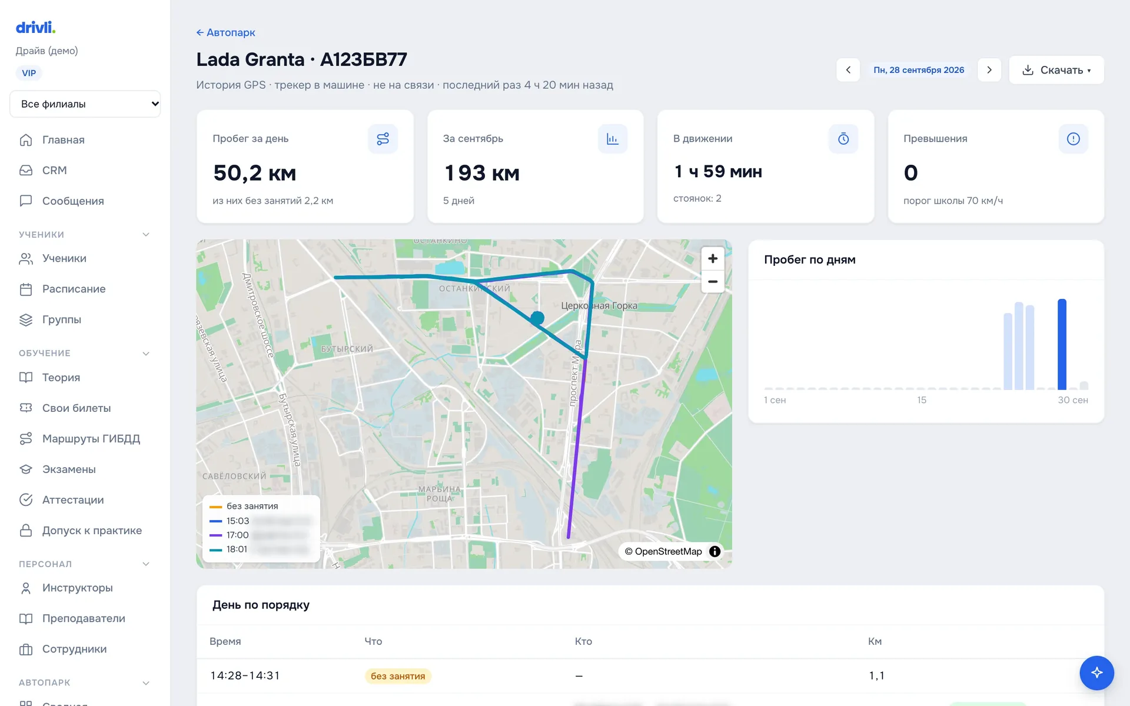Collapse the УЧЕНИКИ sidebar section
The height and width of the screenshot is (706, 1130).
(x=146, y=235)
